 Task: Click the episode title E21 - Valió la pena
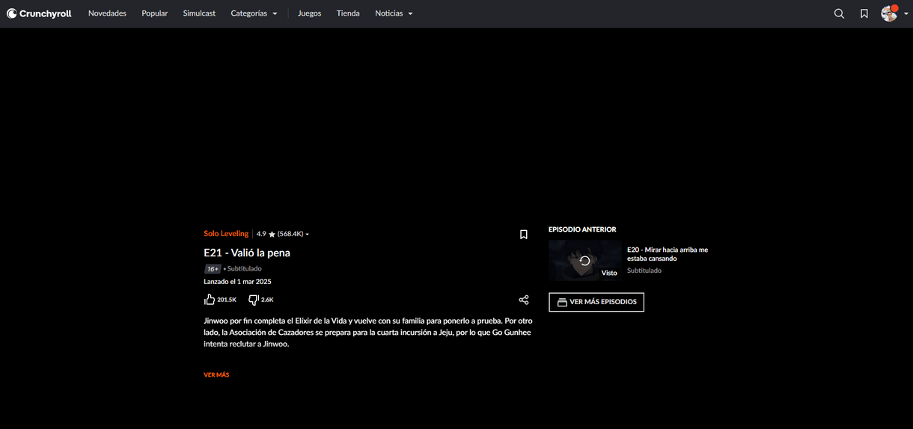coord(247,253)
